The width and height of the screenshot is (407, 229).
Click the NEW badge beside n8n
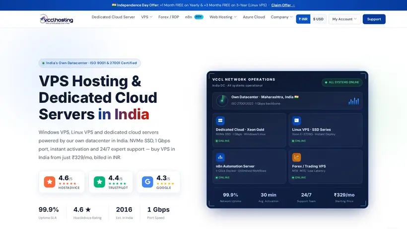[199, 17]
